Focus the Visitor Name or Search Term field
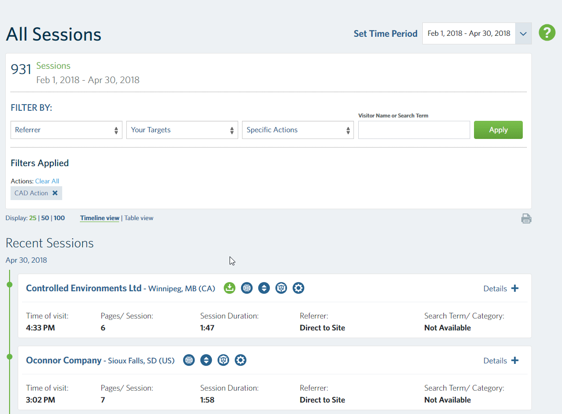Image resolution: width=562 pixels, height=414 pixels. click(x=414, y=130)
